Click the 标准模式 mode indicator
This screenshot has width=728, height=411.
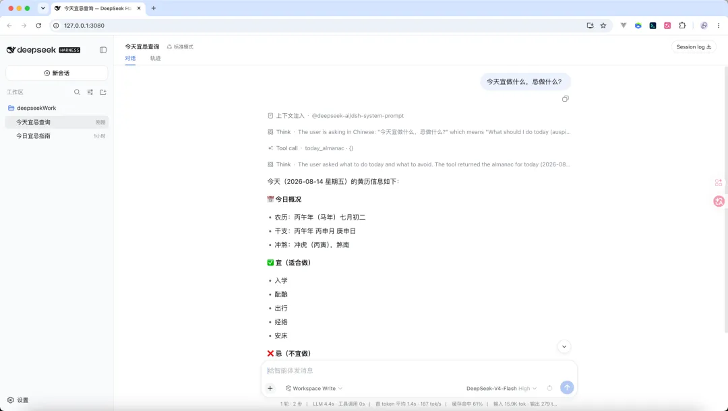tap(180, 47)
